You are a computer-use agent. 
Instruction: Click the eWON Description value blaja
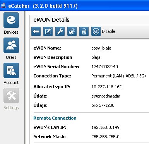96,57
